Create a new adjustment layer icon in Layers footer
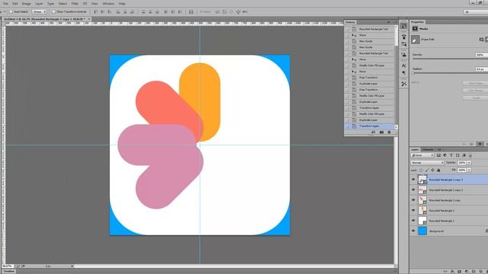 point(466,272)
